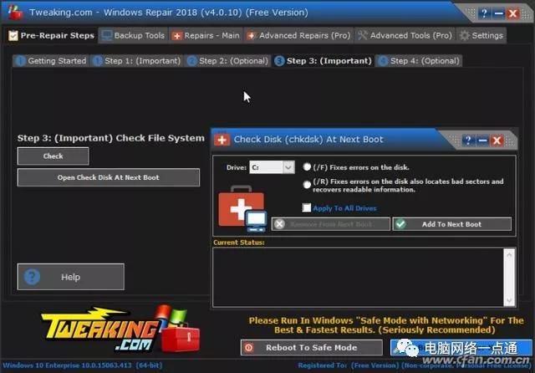The image size is (535, 373).
Task: Minimize the main Windows Repair window
Action: pyautogui.click(x=498, y=13)
